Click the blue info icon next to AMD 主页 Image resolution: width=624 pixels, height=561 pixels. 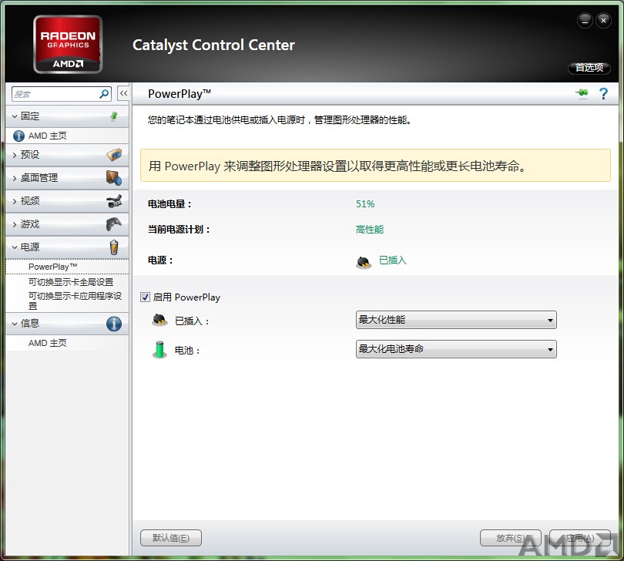[x=18, y=136]
